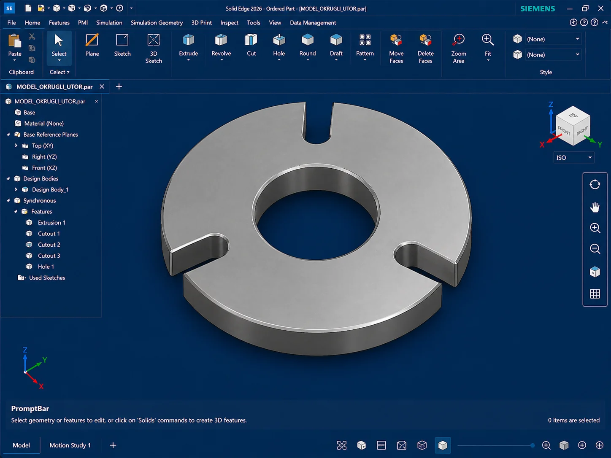The height and width of the screenshot is (458, 611).
Task: Click the Move Faces tool
Action: tap(396, 48)
